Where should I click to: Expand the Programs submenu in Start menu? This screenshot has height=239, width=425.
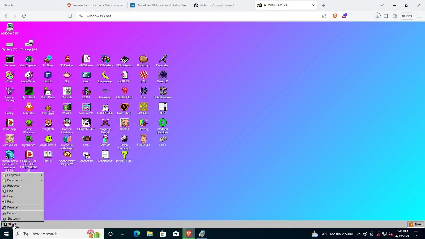tap(23, 175)
